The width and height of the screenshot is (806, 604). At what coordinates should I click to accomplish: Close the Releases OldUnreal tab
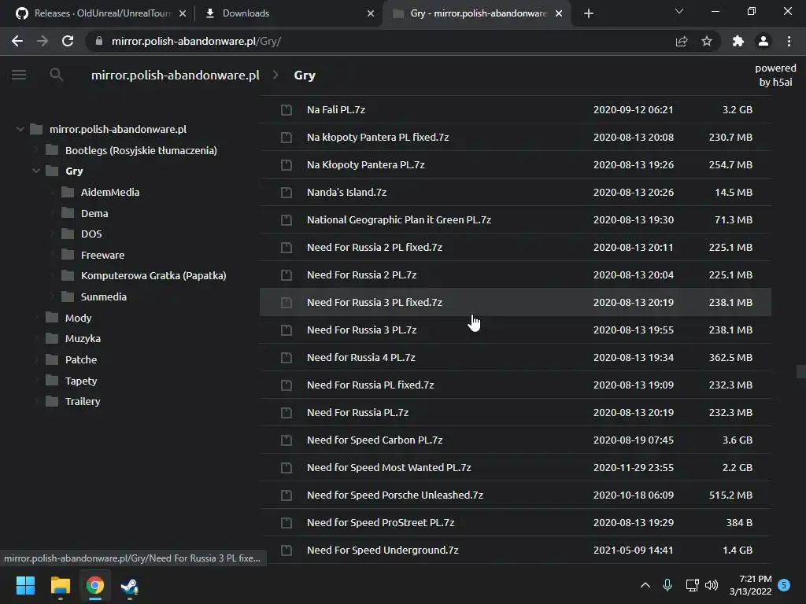tap(183, 13)
